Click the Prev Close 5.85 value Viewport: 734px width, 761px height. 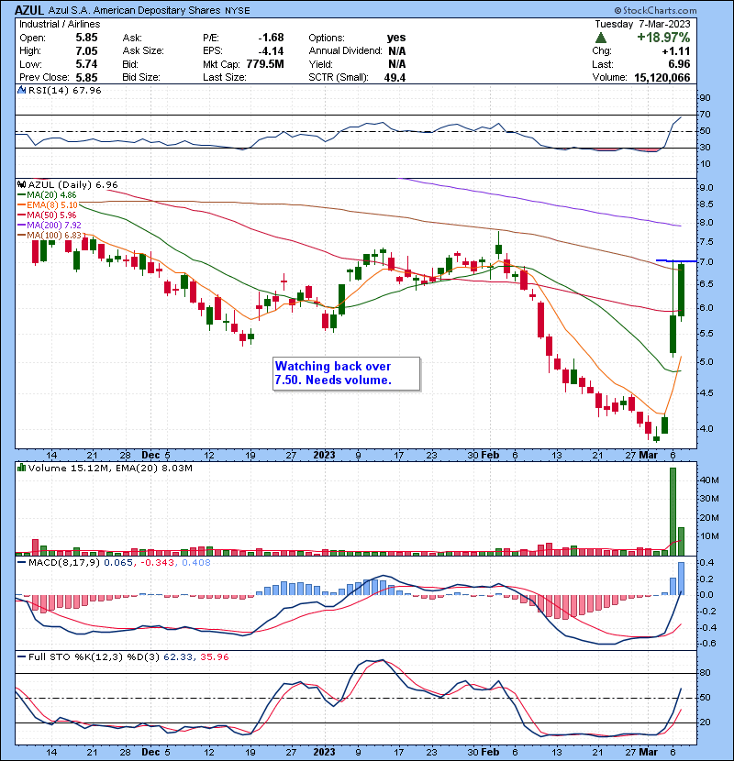(x=86, y=77)
